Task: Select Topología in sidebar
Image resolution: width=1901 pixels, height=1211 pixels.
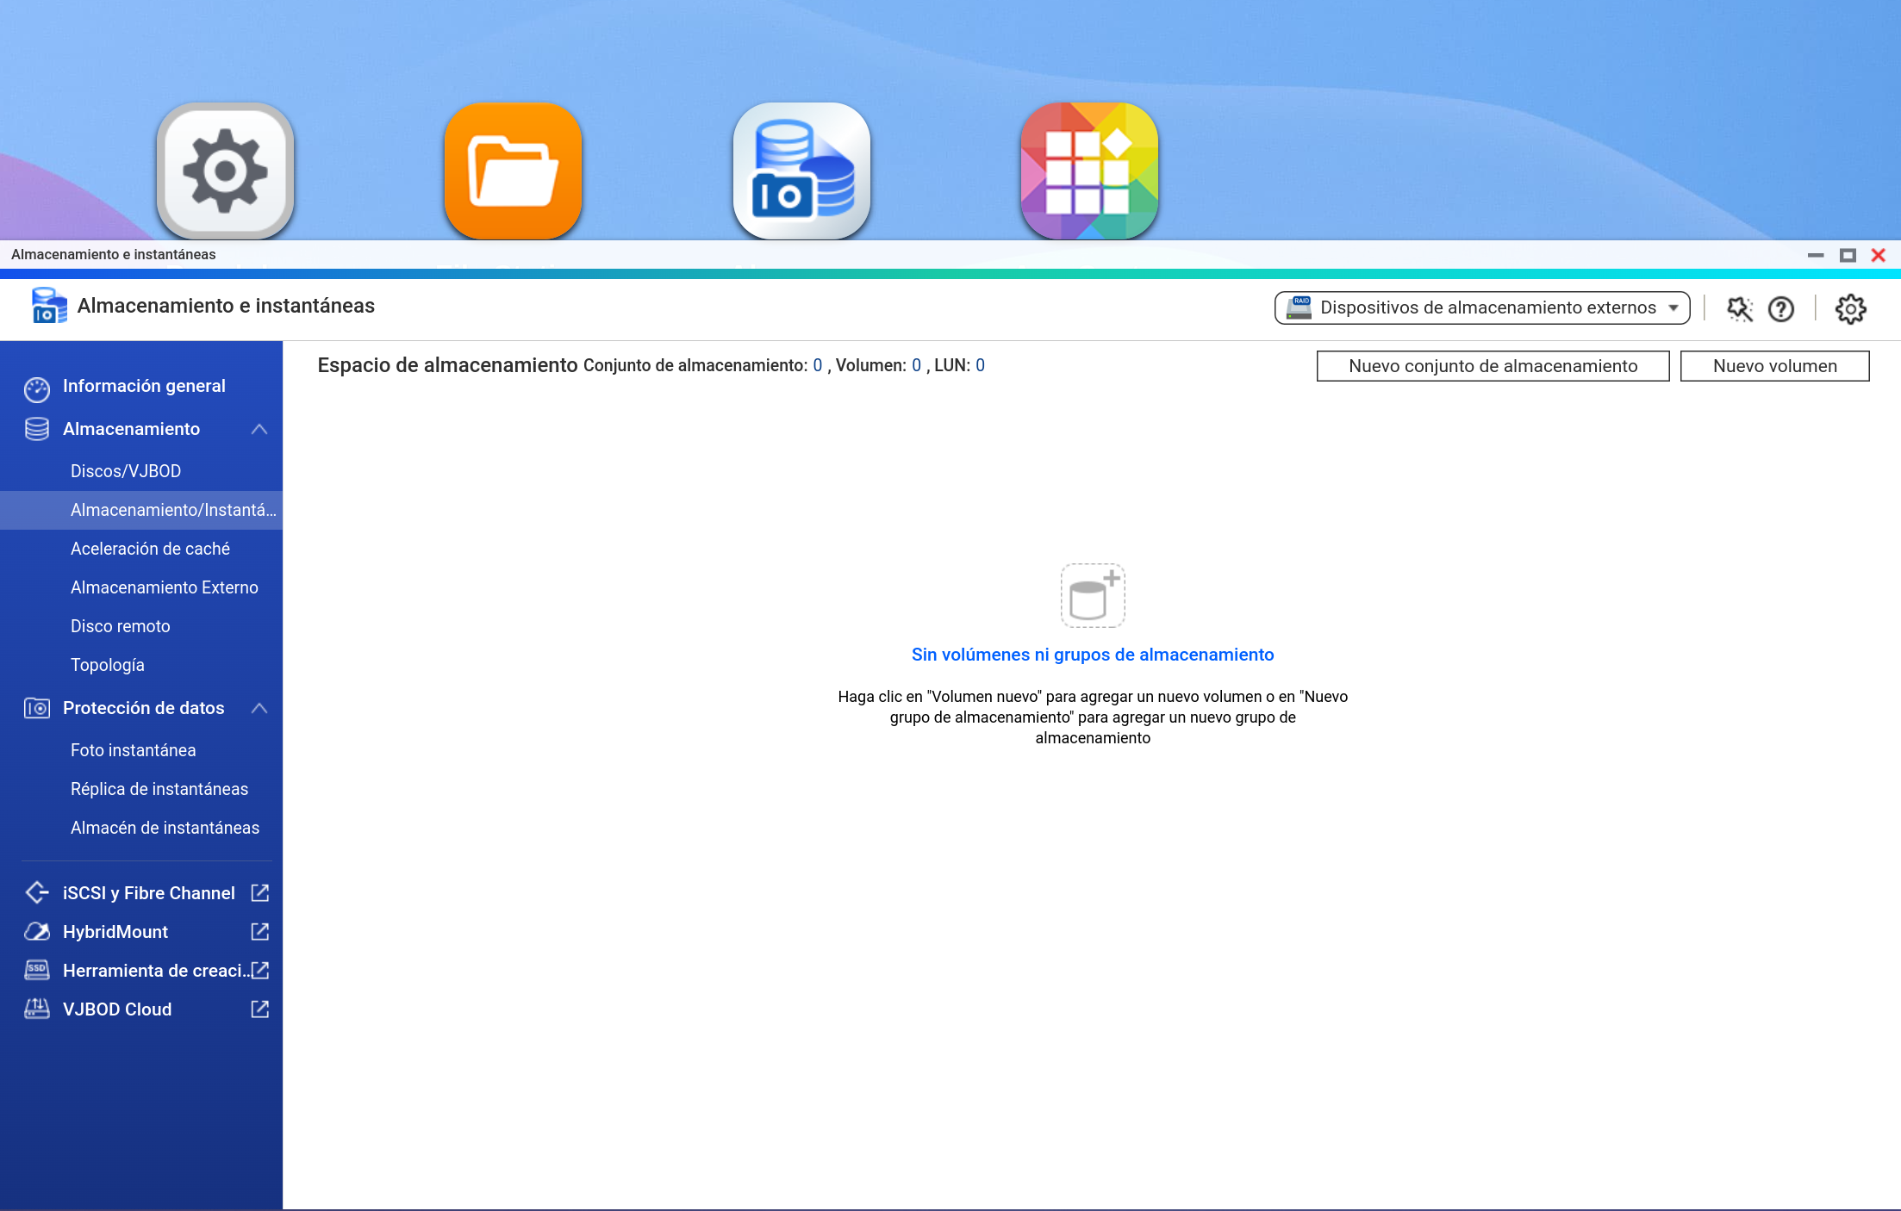Action: point(107,665)
